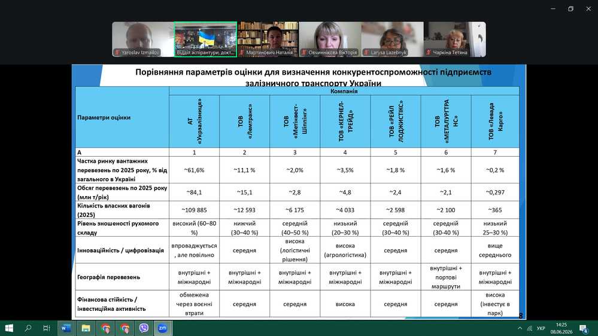Open Task View on taskbar

47,328
